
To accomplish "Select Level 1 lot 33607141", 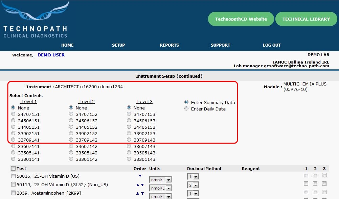I will [13, 146].
